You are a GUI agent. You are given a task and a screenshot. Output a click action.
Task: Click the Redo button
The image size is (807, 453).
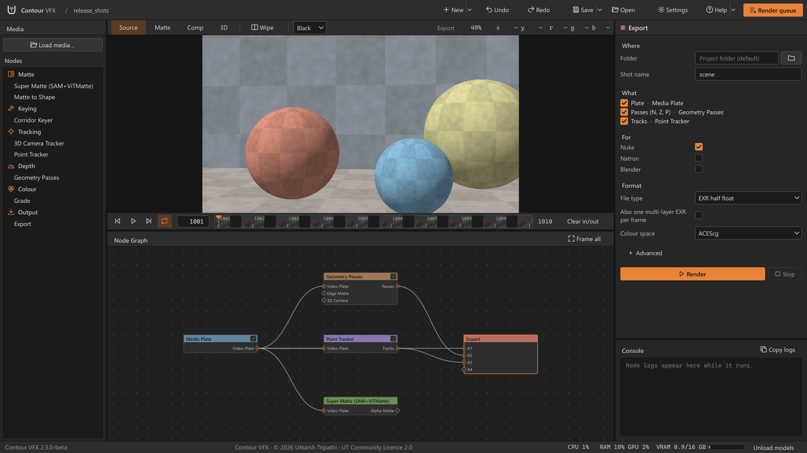[539, 10]
